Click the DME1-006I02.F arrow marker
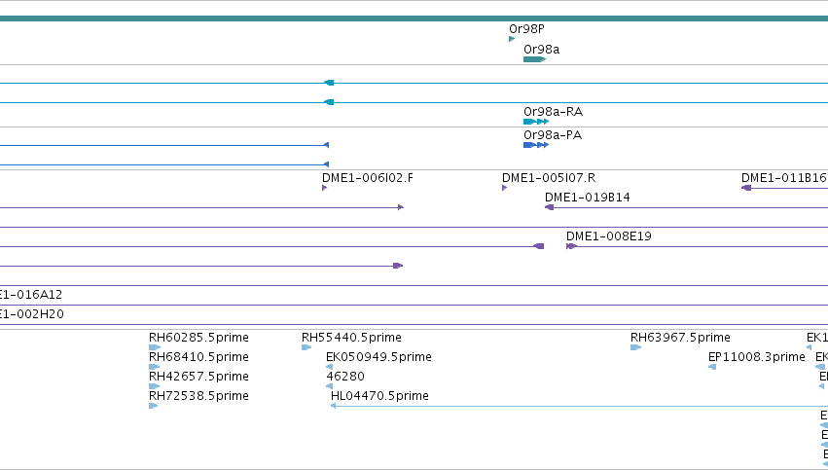Image resolution: width=828 pixels, height=470 pixels. click(325, 188)
